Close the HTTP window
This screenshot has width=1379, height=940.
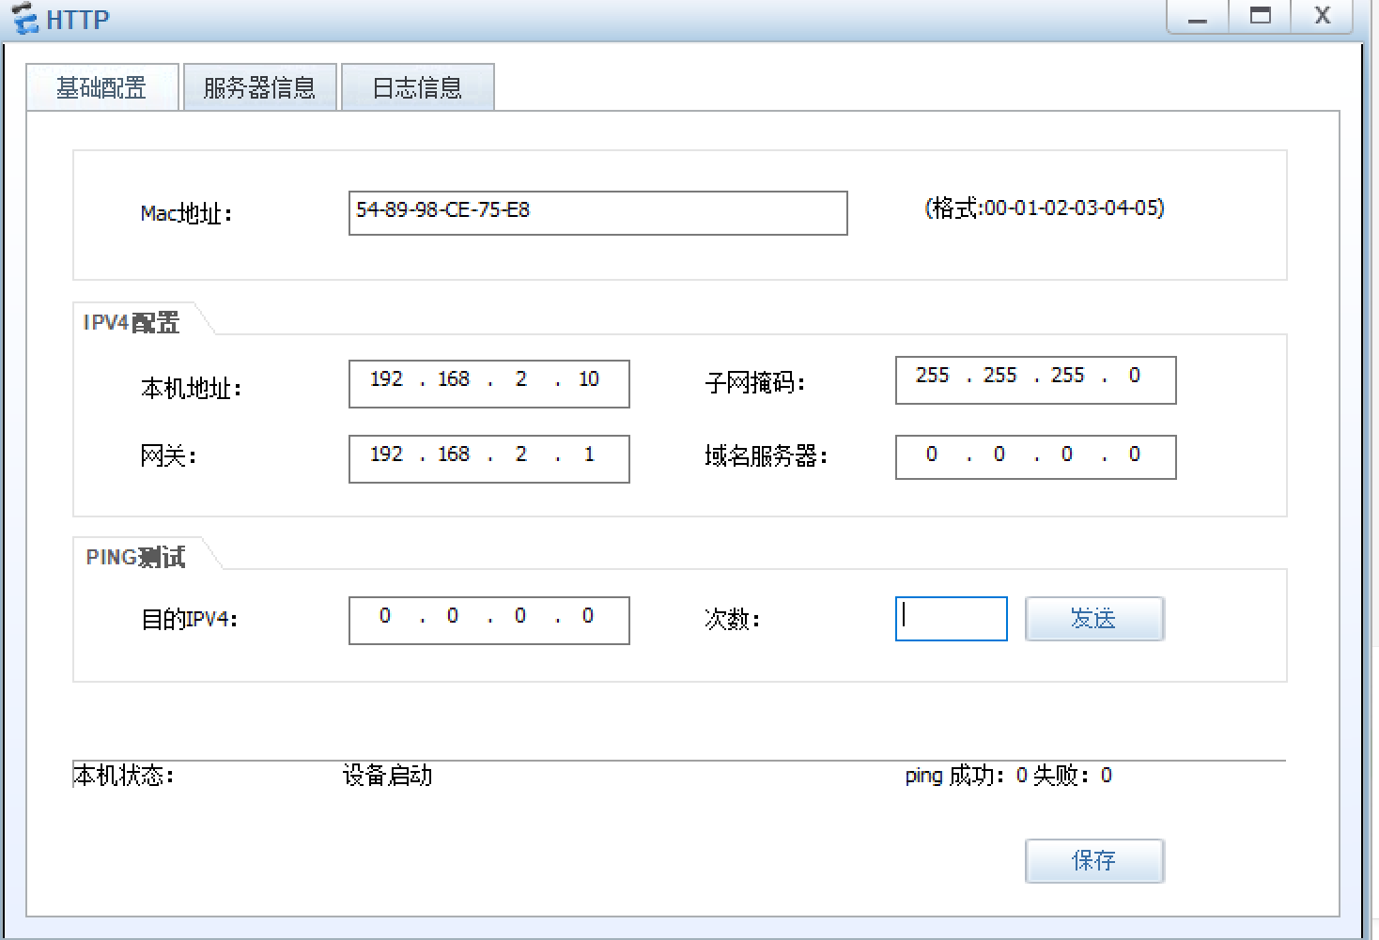tap(1323, 17)
